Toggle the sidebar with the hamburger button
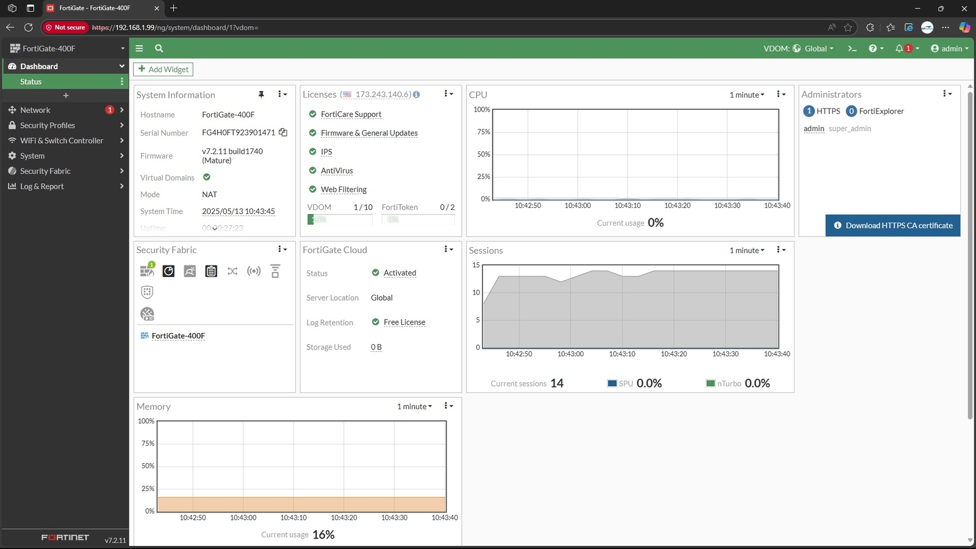 point(139,49)
